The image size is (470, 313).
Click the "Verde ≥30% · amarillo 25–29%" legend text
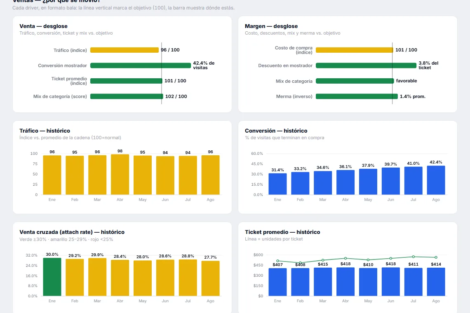[53, 239]
